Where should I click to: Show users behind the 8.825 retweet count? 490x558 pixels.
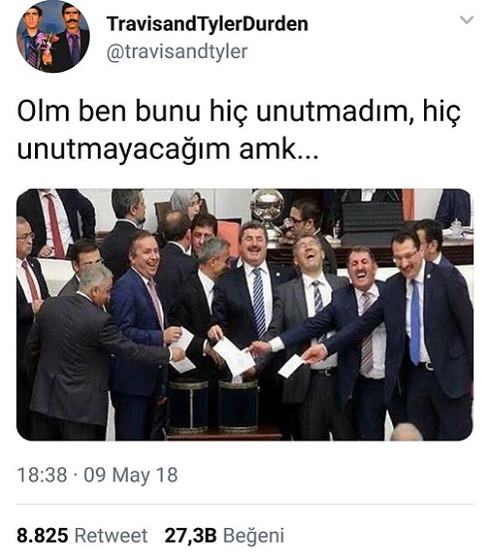tap(42, 536)
